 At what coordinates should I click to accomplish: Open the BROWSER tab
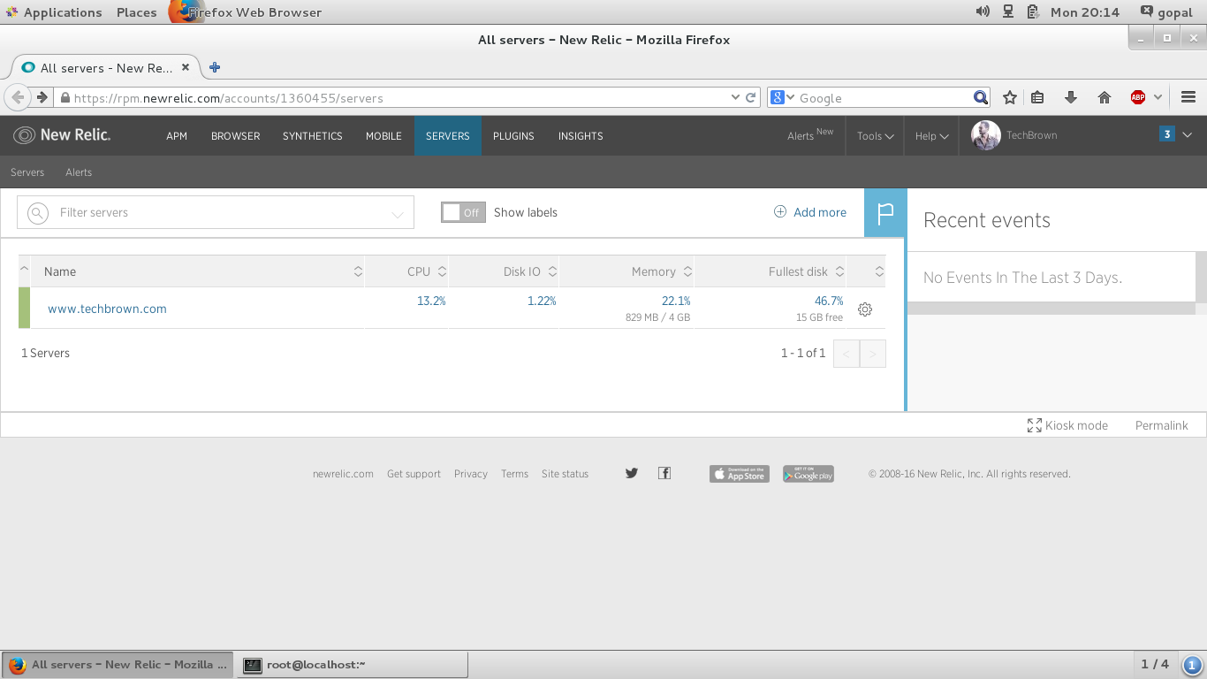click(x=235, y=136)
